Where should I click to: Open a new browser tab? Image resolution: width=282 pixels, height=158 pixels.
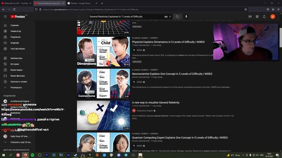102,3
